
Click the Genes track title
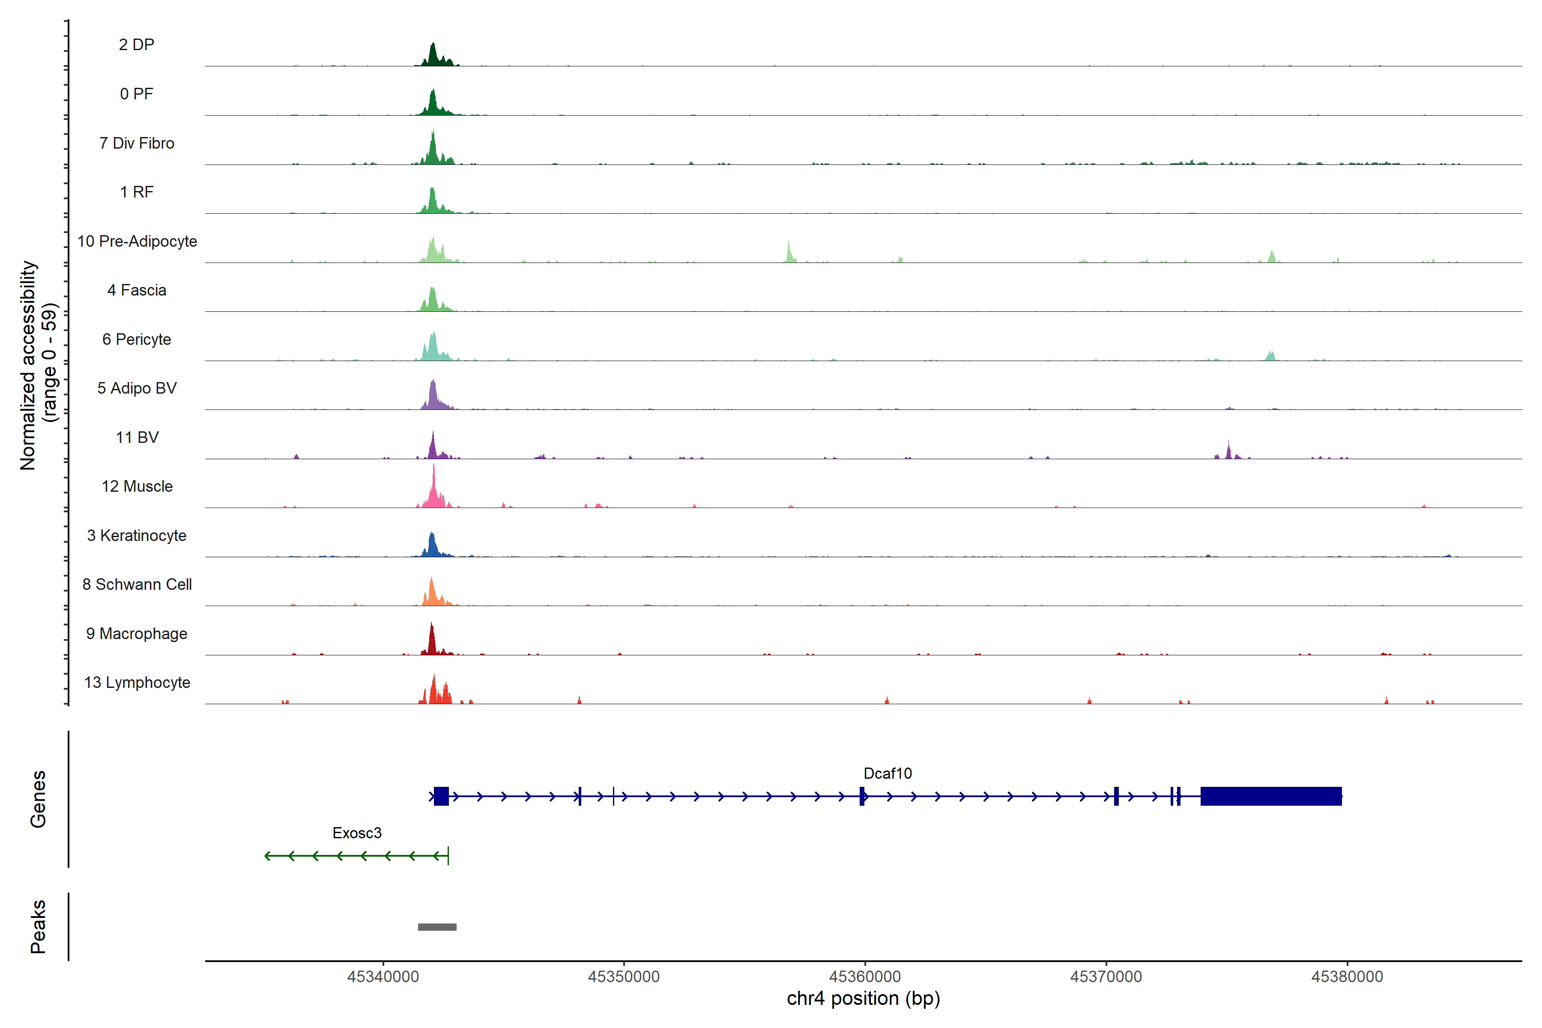38,798
